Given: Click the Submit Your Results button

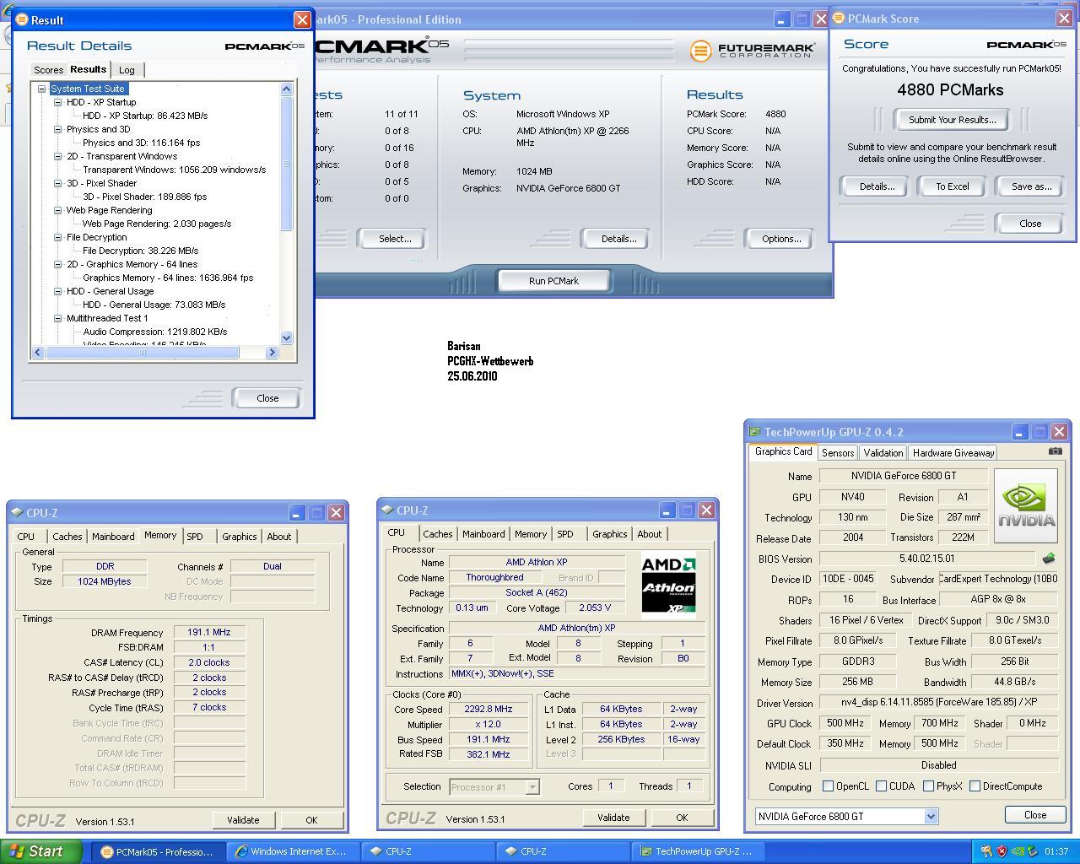Looking at the screenshot, I should tap(952, 120).
